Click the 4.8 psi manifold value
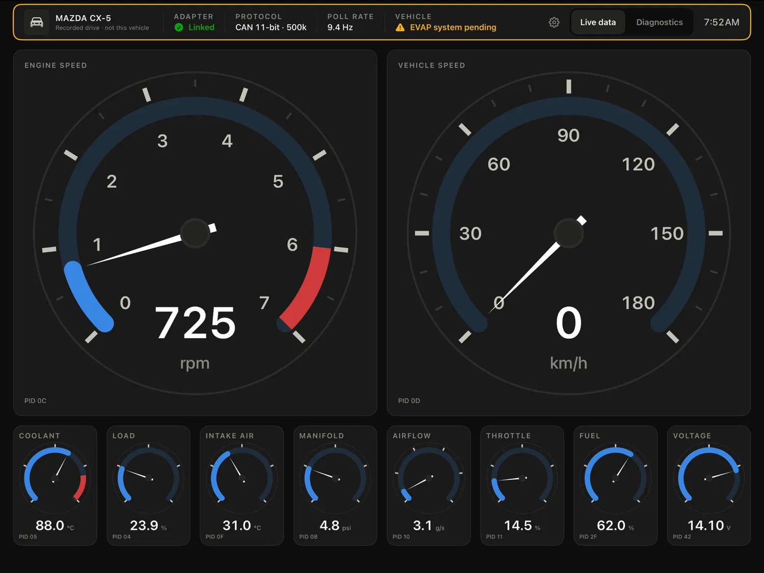 (335, 526)
